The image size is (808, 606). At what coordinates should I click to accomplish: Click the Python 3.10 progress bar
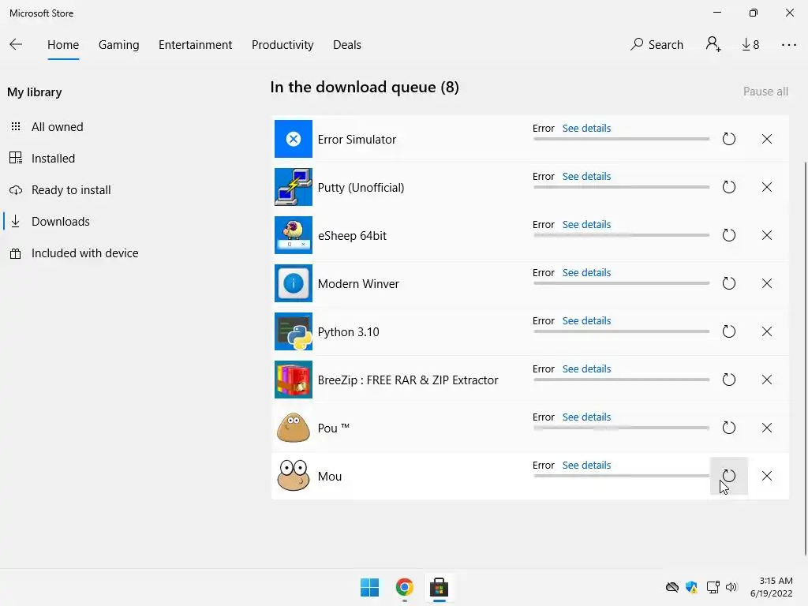coord(622,331)
